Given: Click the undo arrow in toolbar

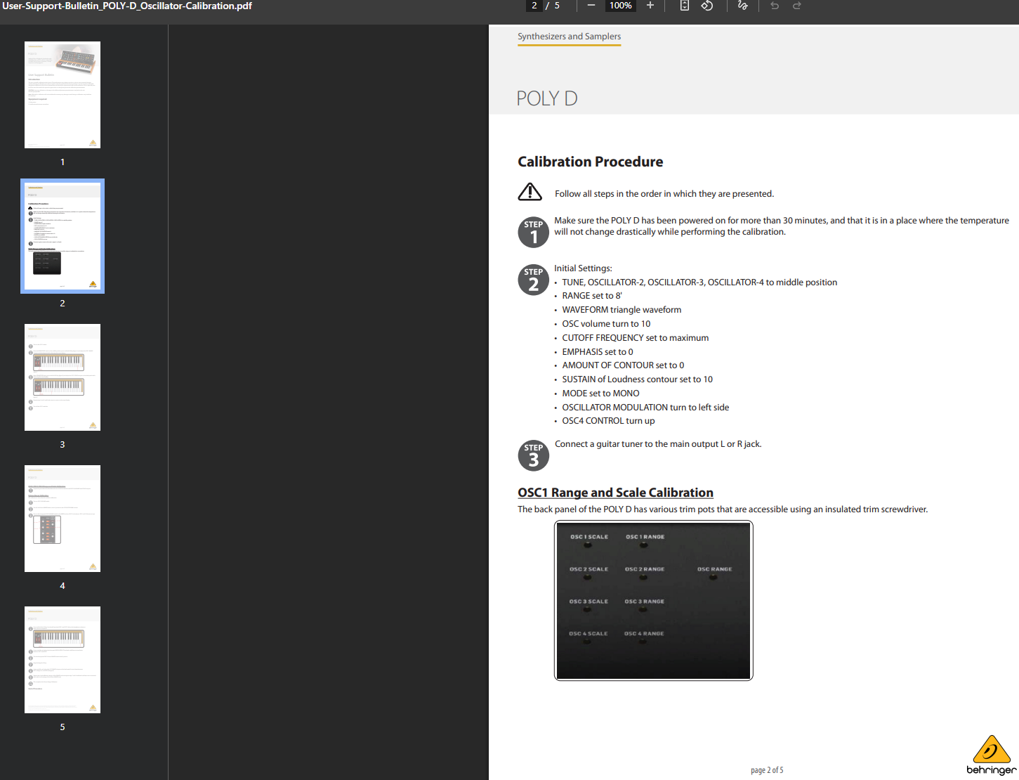Looking at the screenshot, I should click(775, 6).
